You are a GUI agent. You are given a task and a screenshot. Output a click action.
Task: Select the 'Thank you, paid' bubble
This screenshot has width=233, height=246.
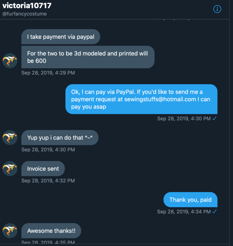[x=190, y=199]
